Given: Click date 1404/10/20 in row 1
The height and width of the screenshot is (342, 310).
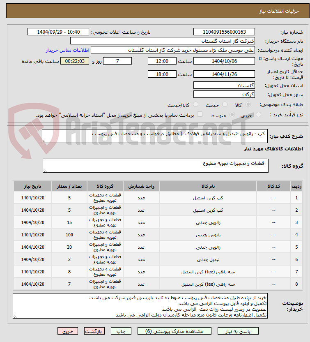Looking at the screenshot, I should 33,198.
